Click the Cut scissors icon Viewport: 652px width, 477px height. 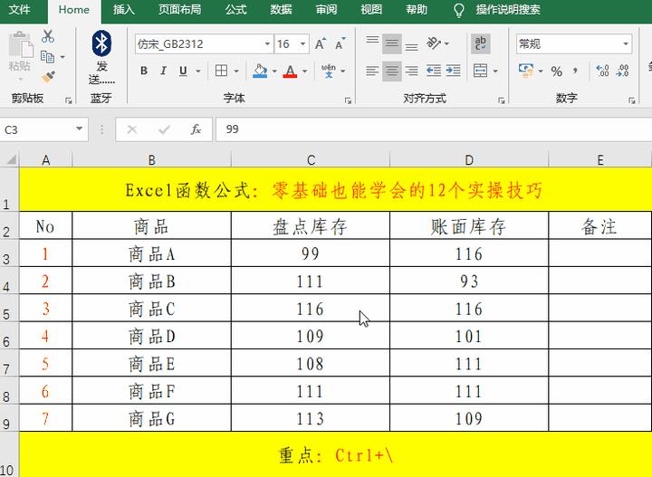[x=48, y=36]
